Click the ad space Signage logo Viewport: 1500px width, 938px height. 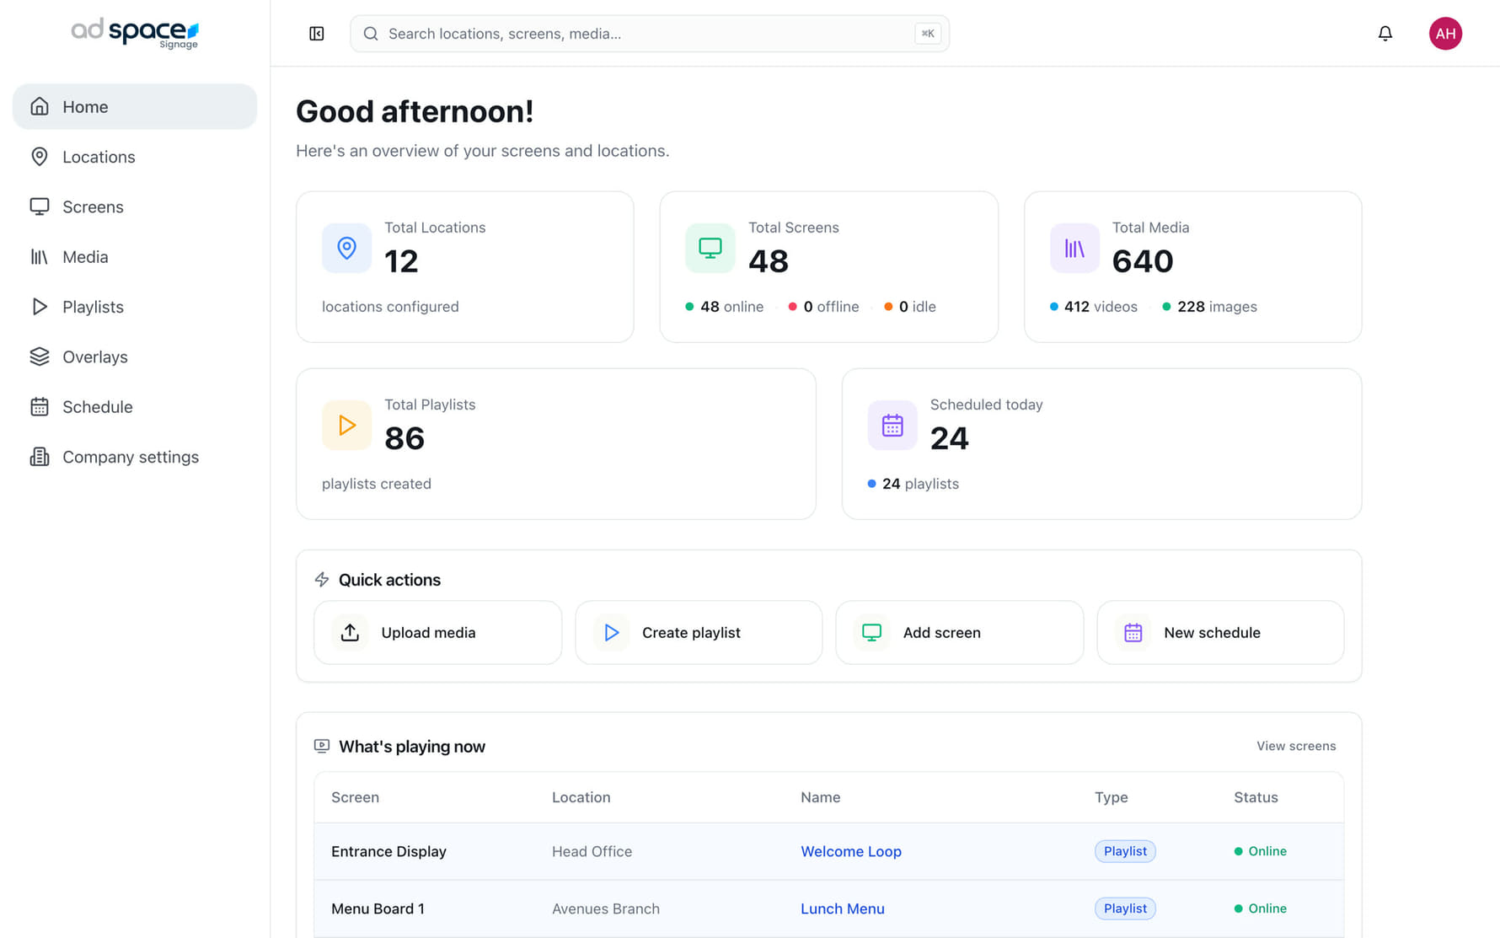pyautogui.click(x=135, y=34)
